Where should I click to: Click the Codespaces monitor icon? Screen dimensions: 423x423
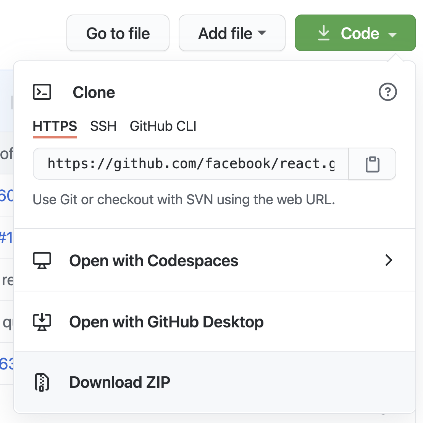pos(42,260)
